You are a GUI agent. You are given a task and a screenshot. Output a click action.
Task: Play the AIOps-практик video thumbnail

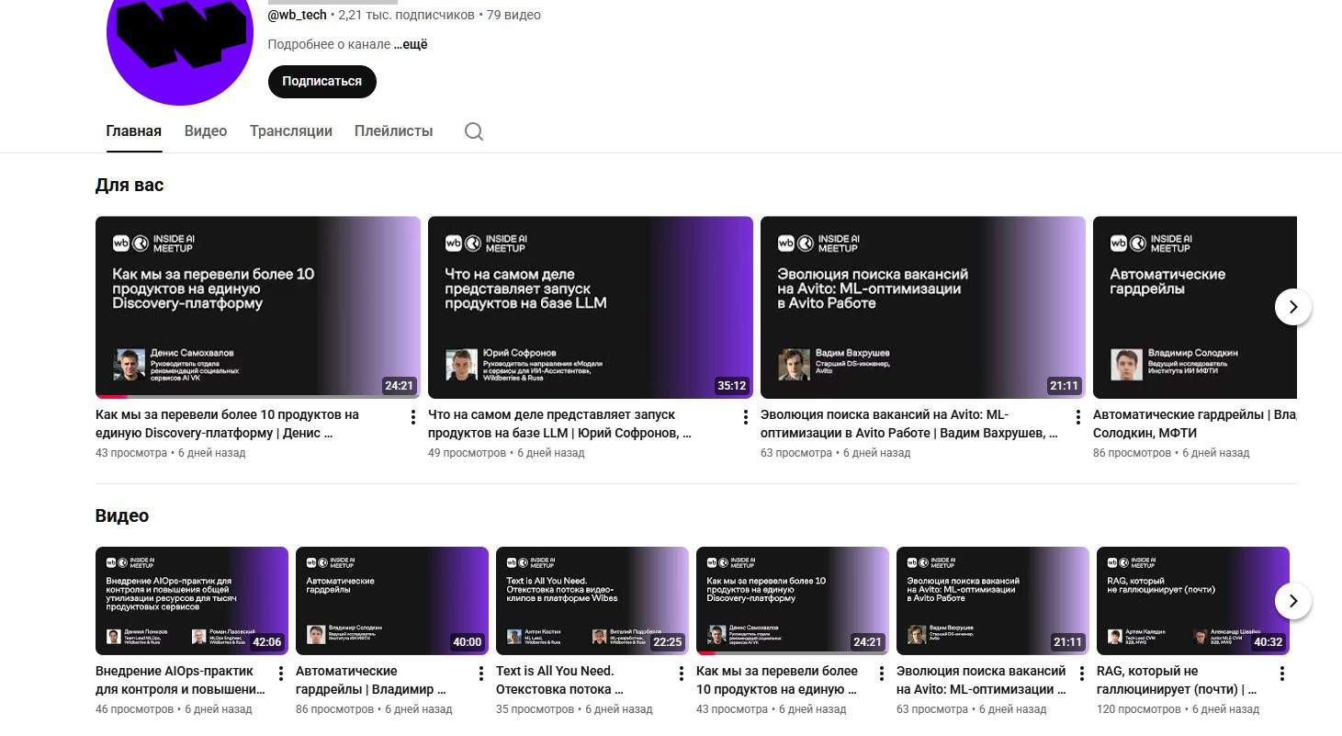[x=192, y=601]
